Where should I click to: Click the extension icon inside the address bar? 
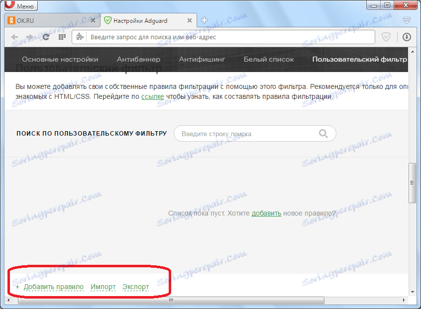[x=80, y=37]
